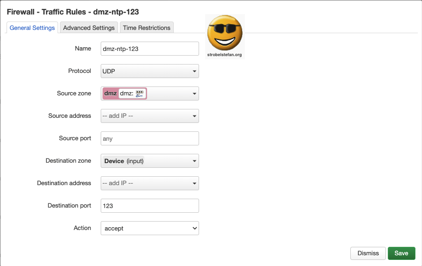
Task: Click the Source port field
Action: tap(149, 138)
